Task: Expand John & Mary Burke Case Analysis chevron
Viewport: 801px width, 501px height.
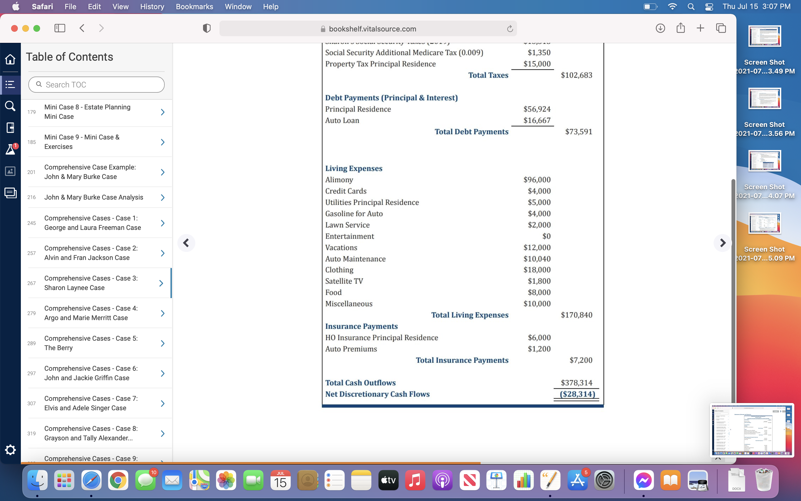Action: click(162, 198)
